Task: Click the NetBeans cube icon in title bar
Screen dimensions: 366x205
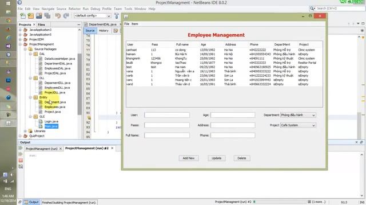Action: 19,2
